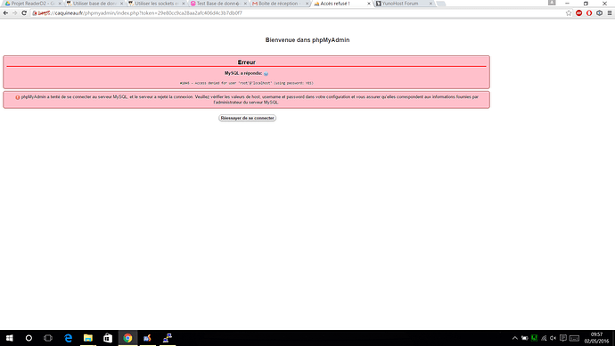Open Cortana search circle on taskbar
Viewport: 615px width, 346px height.
(29, 338)
